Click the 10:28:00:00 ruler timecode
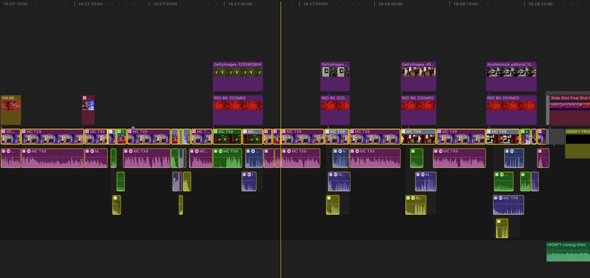The height and width of the screenshot is (278, 590). [x=390, y=3]
